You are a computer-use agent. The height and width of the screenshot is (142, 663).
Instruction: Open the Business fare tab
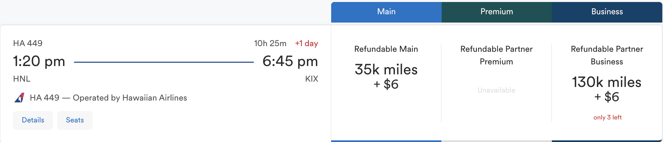(x=607, y=12)
